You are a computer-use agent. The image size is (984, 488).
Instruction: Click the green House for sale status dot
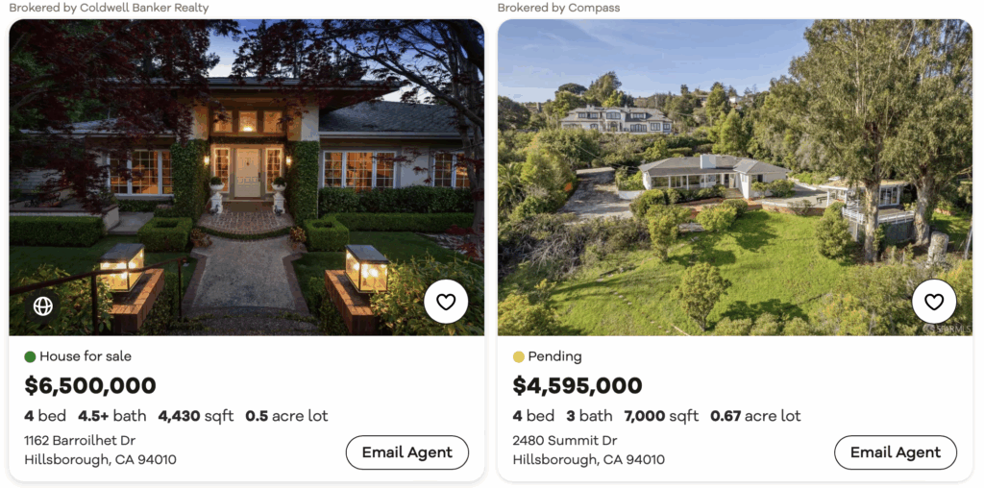coord(30,357)
